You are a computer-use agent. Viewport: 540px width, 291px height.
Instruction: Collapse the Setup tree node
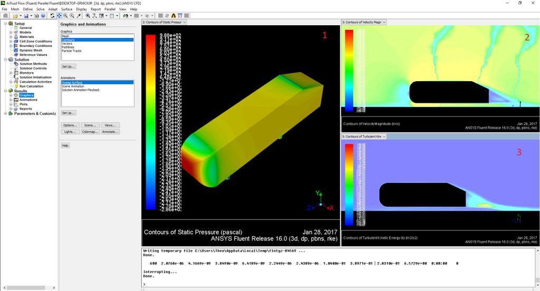point(5,23)
